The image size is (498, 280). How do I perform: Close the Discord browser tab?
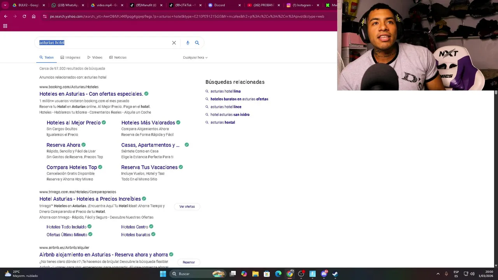pos(239,5)
